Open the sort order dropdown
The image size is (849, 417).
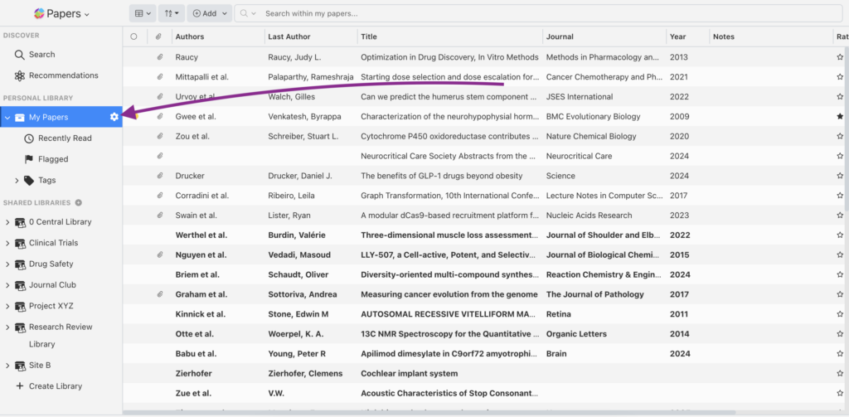pos(171,13)
